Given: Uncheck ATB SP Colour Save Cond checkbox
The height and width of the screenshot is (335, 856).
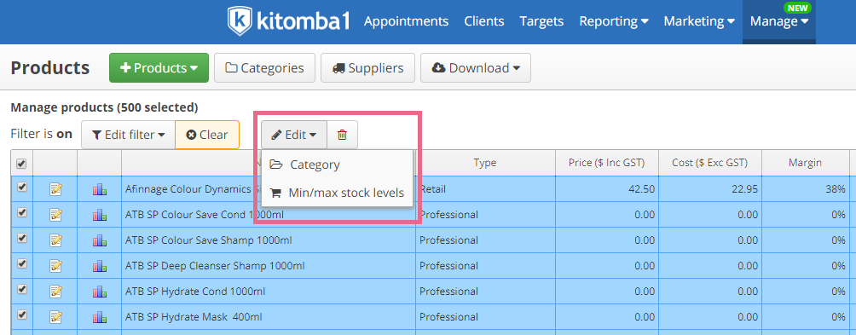Looking at the screenshot, I should pyautogui.click(x=22, y=213).
